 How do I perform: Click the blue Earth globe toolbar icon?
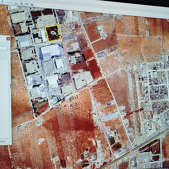point(32,4)
